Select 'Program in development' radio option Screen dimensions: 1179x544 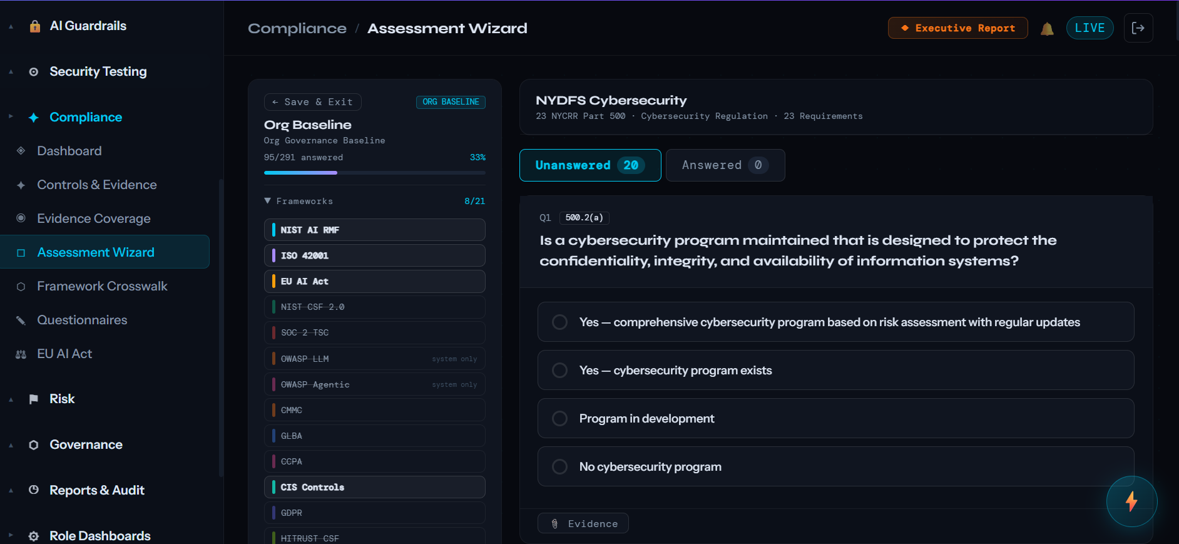click(x=559, y=418)
